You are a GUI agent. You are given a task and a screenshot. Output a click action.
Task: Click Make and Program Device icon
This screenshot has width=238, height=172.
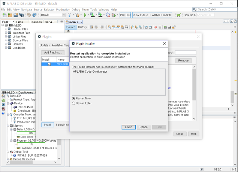[x=92, y=15]
